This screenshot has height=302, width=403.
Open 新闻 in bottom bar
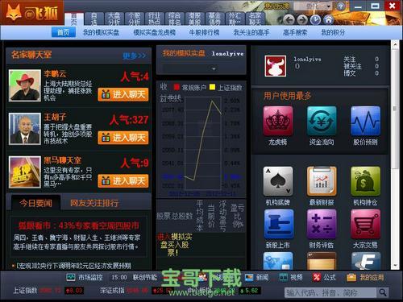[x=256, y=277]
